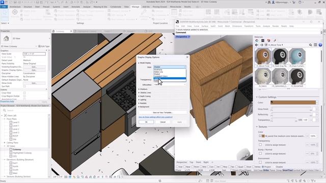Click the Edit Type icon in Properties palette
Image resolution: width=326 pixels, height=183 pixels.
click(39, 46)
